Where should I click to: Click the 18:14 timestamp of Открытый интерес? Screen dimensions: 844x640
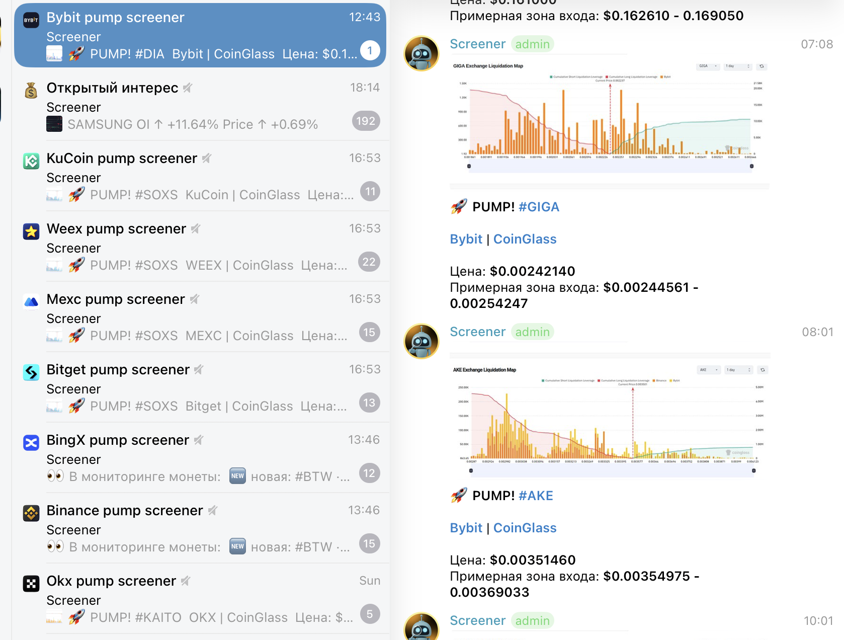pos(365,88)
